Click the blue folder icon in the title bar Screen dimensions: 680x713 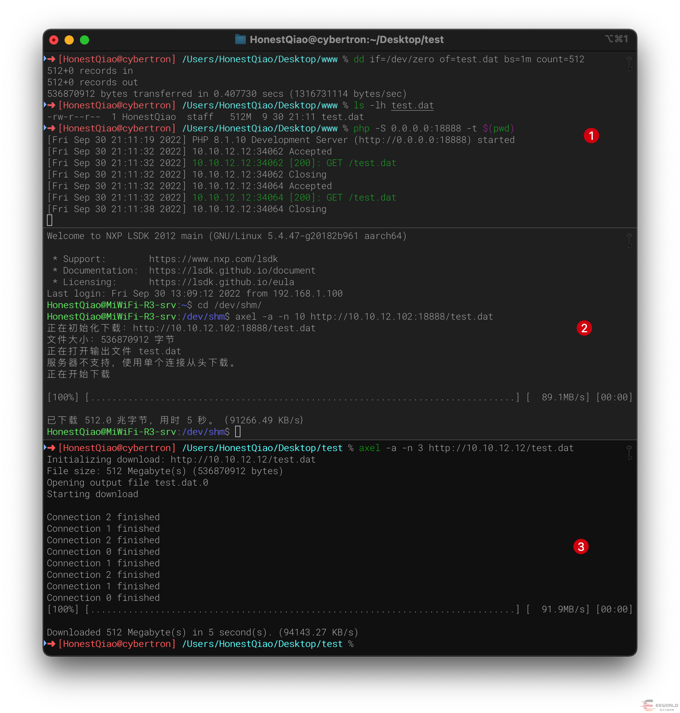[x=240, y=39]
